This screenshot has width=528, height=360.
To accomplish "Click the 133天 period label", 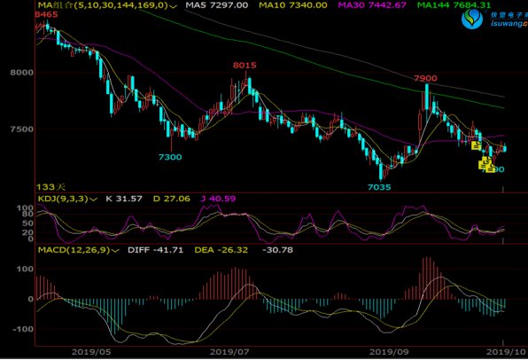I will (x=50, y=187).
